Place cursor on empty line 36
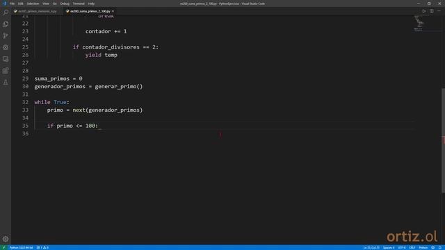The width and height of the screenshot is (445, 250). point(224,133)
